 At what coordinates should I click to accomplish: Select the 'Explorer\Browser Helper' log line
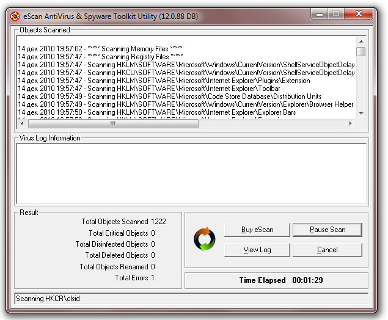[186, 104]
